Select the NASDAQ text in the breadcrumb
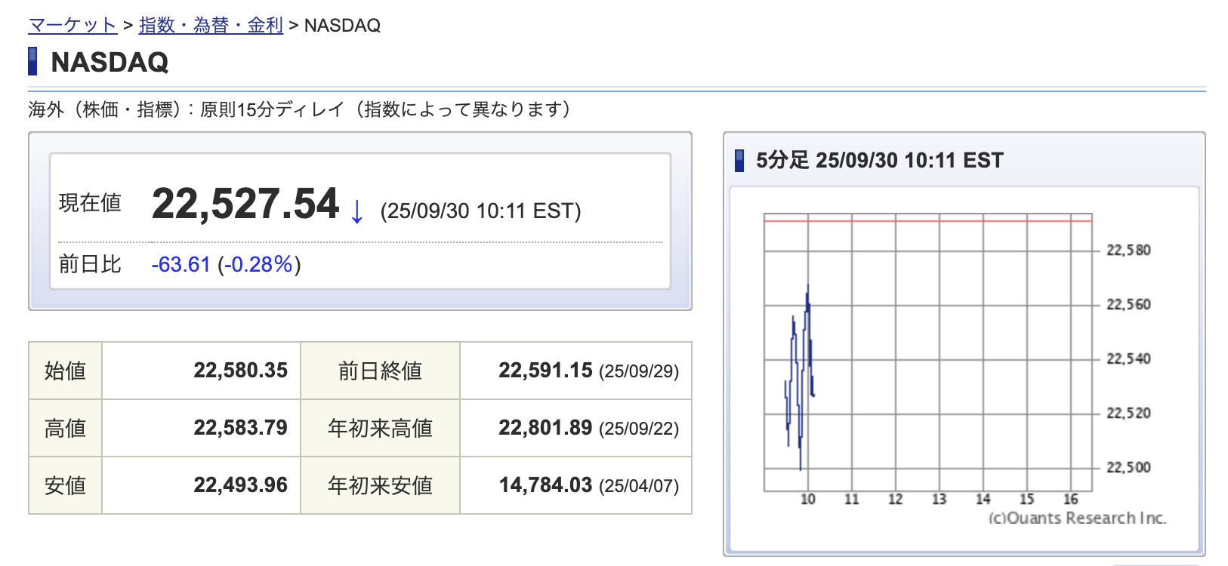Screen dimensions: 1228x566 342,25
